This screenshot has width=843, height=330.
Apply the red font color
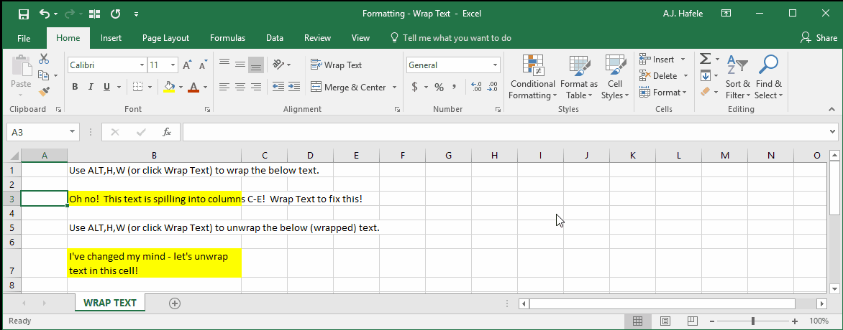click(x=193, y=87)
